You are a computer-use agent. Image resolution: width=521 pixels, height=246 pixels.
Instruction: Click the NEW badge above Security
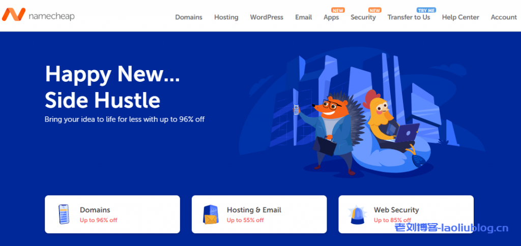(x=375, y=10)
